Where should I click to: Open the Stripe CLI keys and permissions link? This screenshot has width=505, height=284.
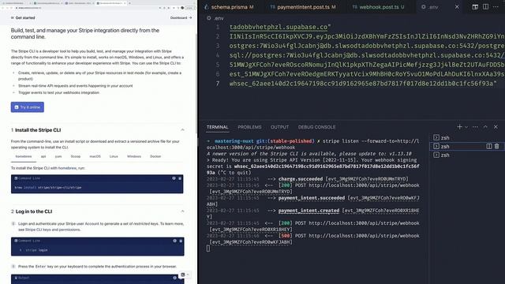[53, 230]
